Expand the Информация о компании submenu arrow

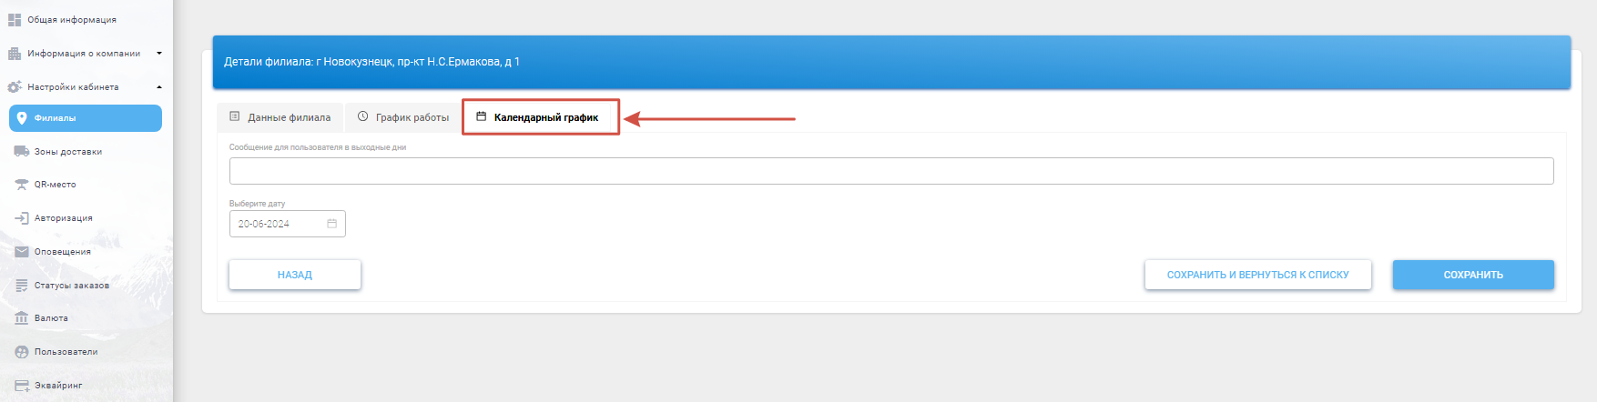point(159,54)
